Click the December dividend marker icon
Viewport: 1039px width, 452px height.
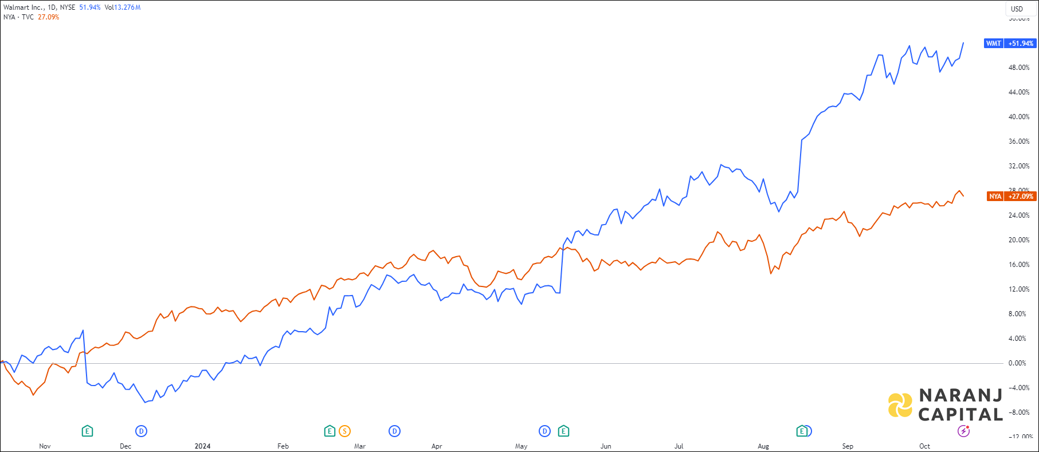coord(141,431)
